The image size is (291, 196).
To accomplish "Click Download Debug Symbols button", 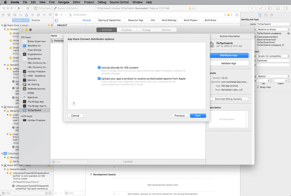I will (228, 99).
